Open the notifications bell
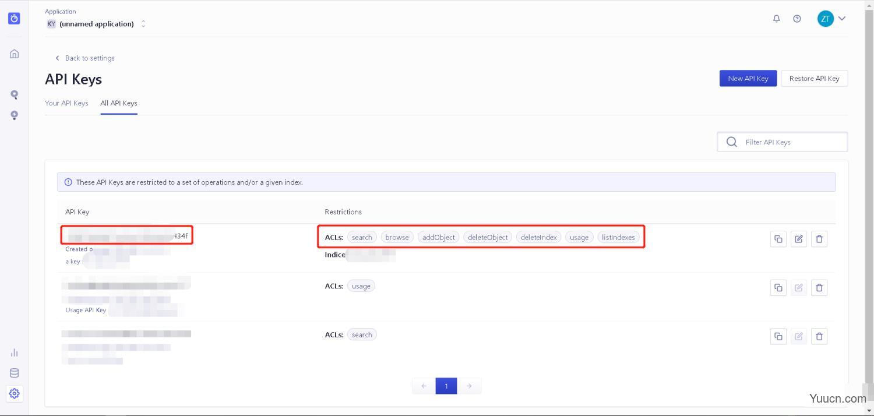 [776, 19]
